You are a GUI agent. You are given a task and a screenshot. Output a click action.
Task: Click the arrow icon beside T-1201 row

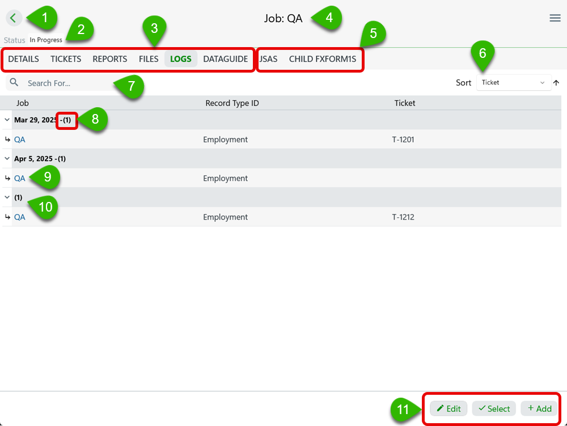7,139
